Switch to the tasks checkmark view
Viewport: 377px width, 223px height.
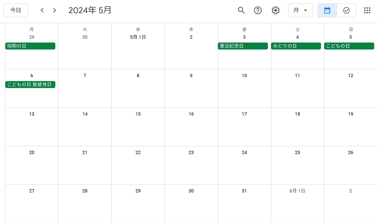347,10
